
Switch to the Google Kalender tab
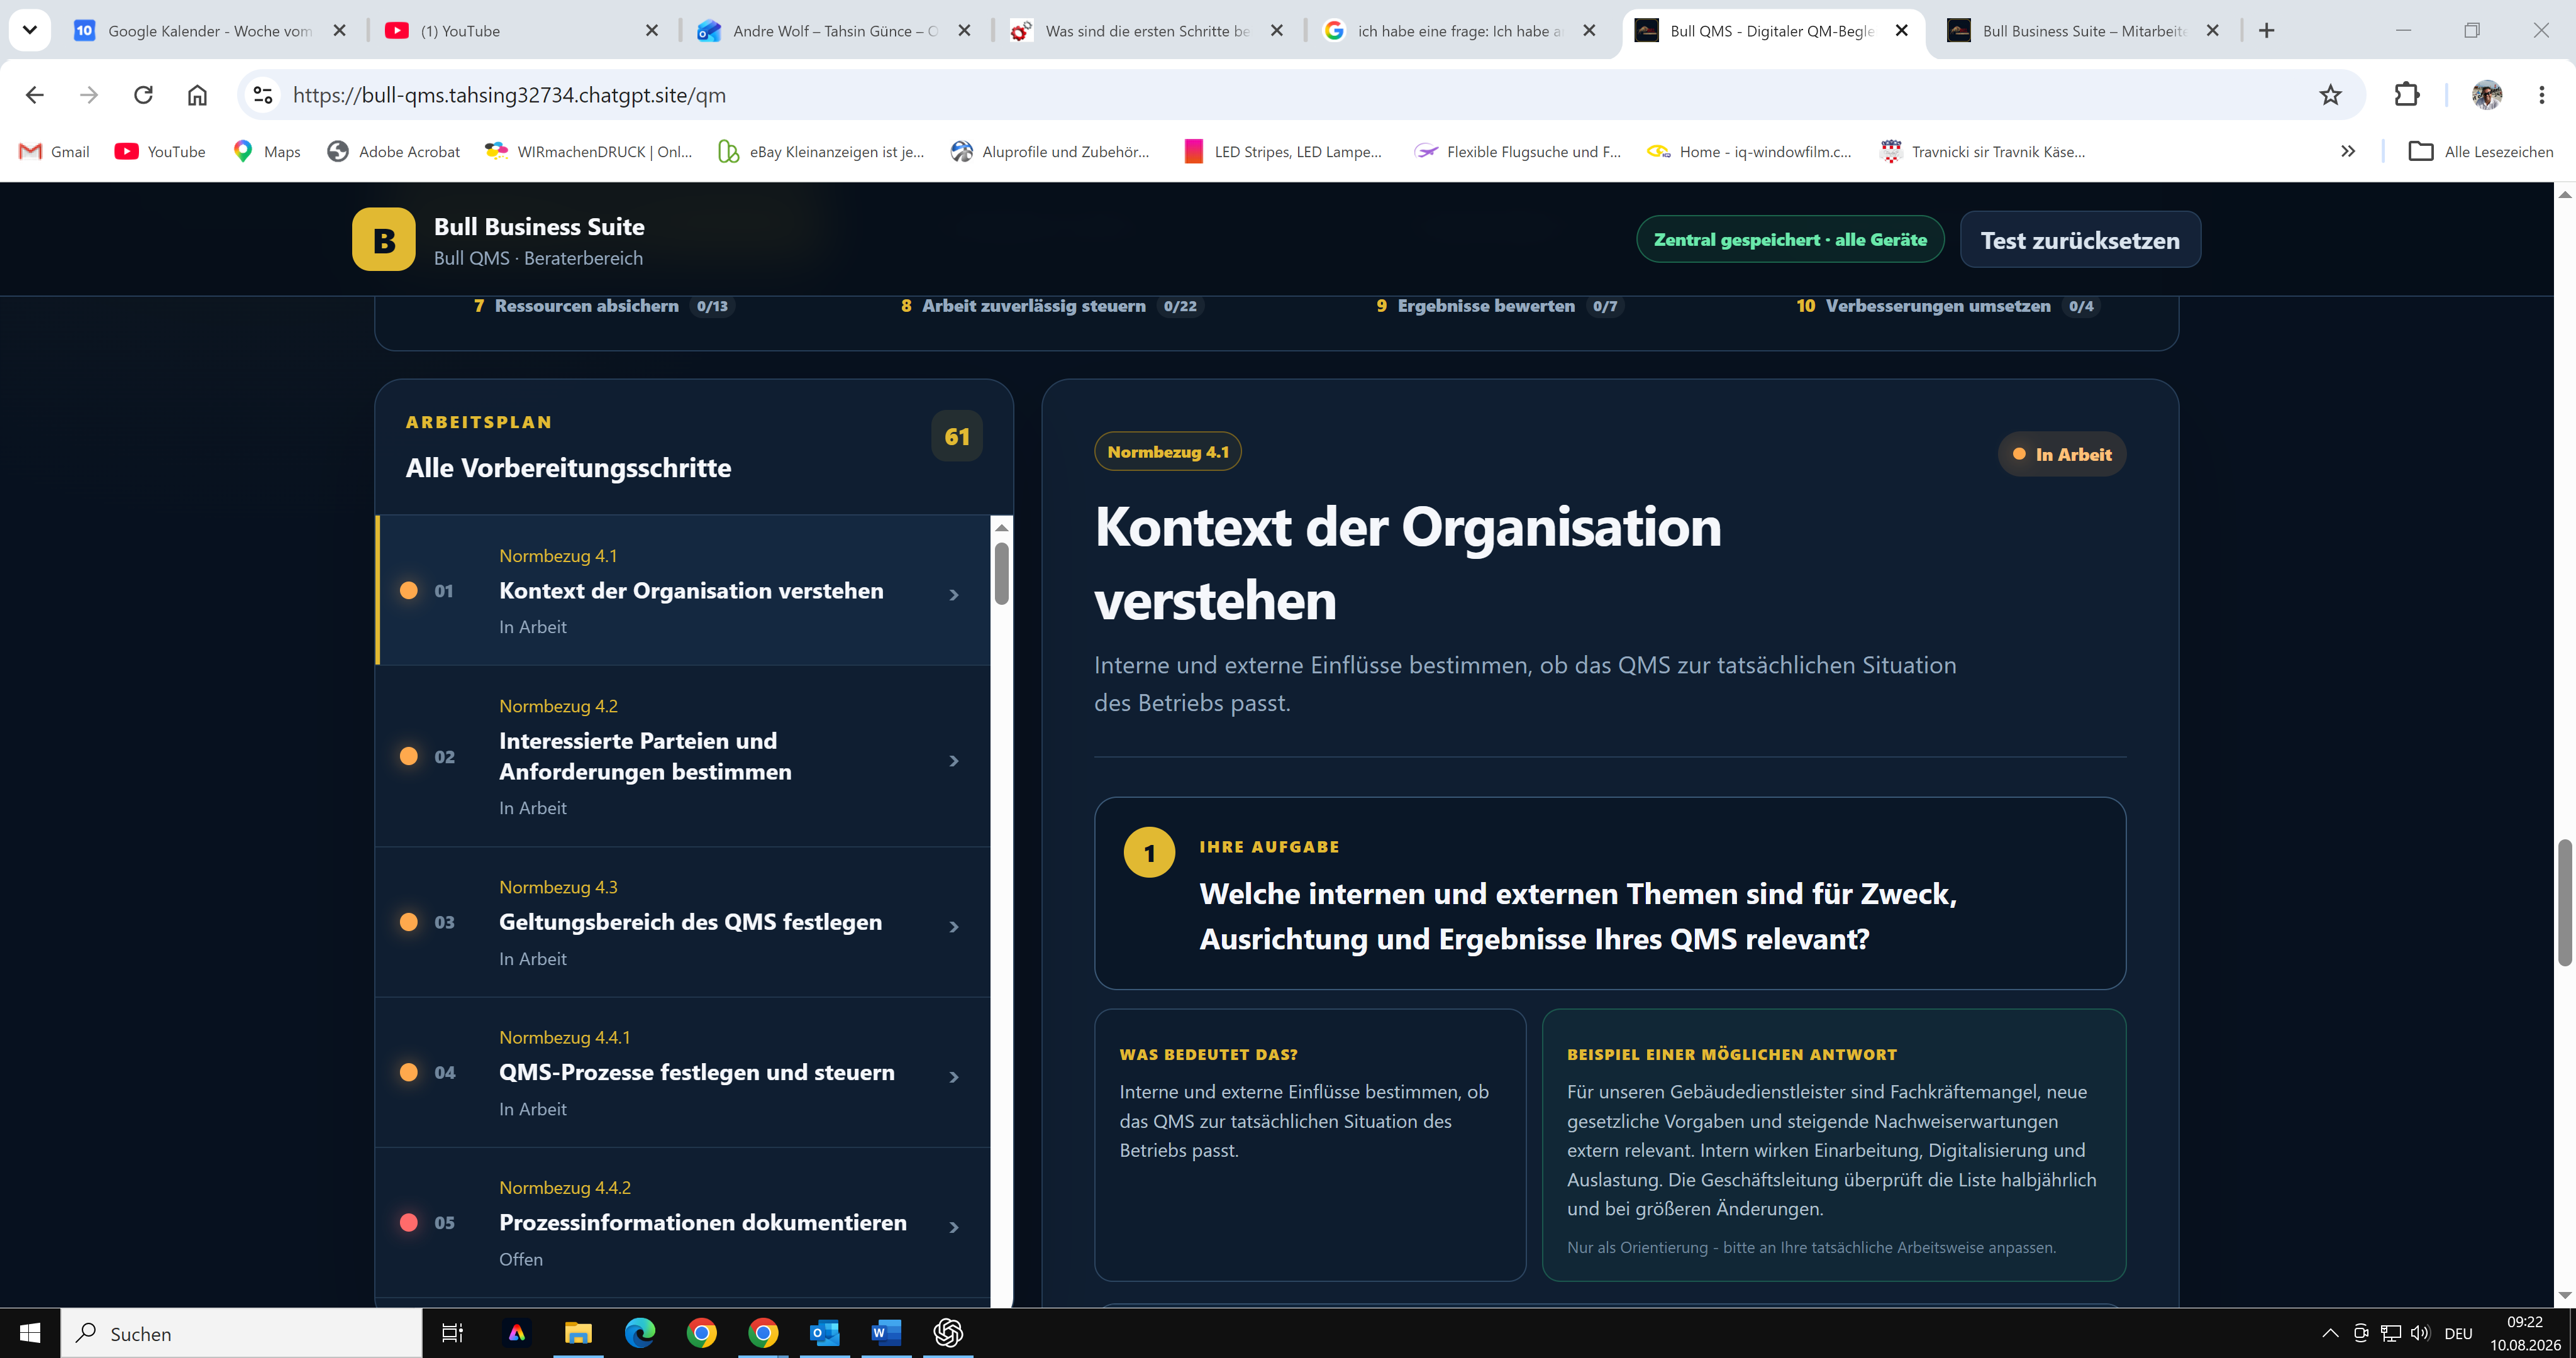pyautogui.click(x=209, y=30)
